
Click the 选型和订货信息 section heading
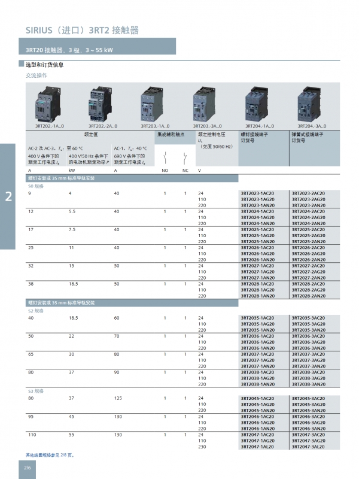click(x=44, y=65)
